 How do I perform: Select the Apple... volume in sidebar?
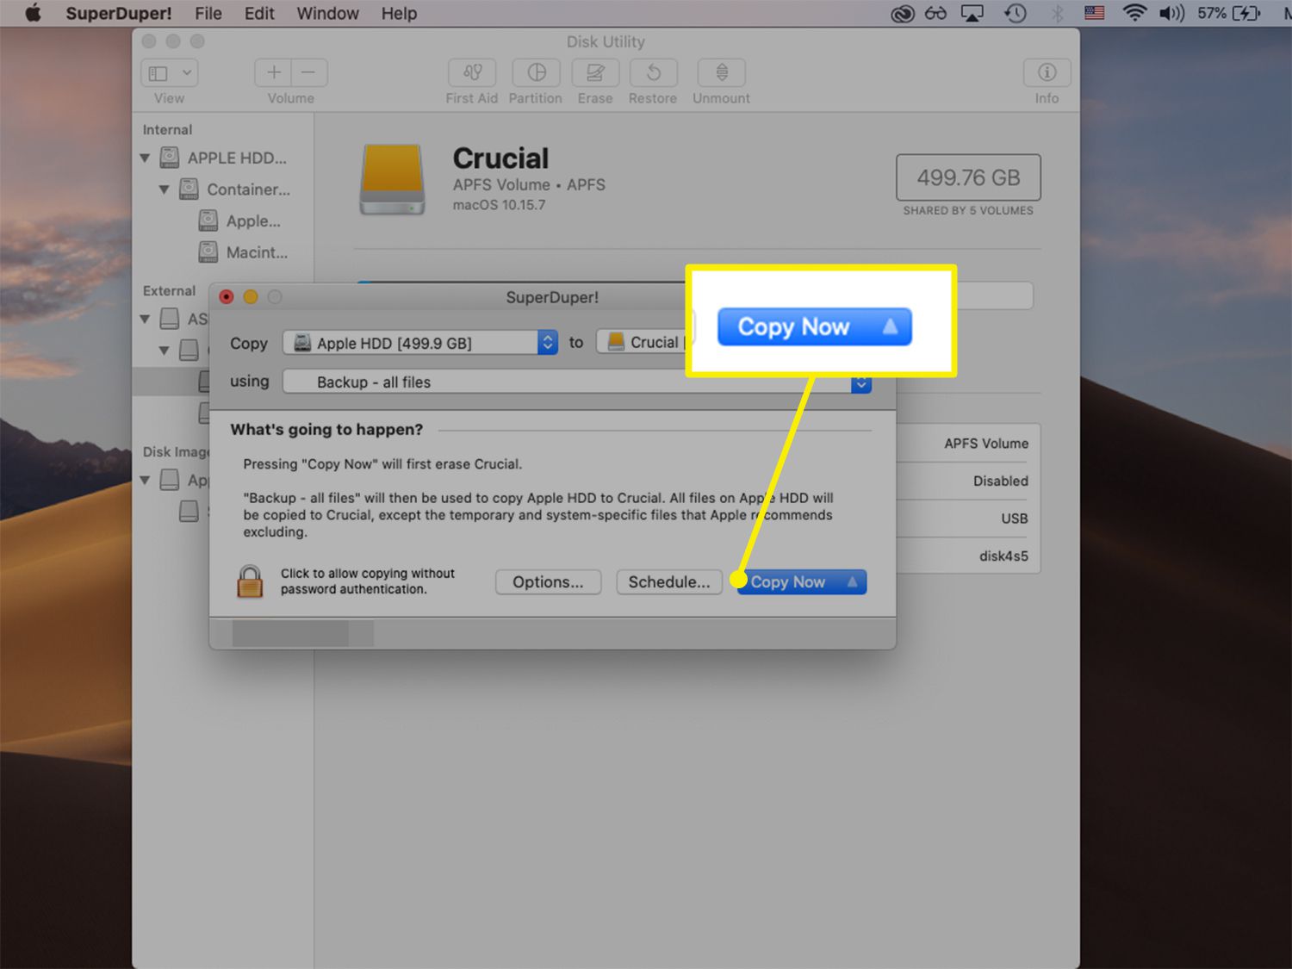253,221
